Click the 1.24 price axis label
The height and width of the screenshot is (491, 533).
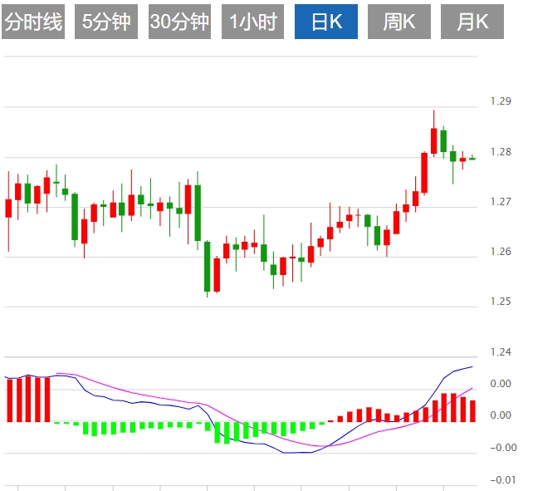click(501, 352)
